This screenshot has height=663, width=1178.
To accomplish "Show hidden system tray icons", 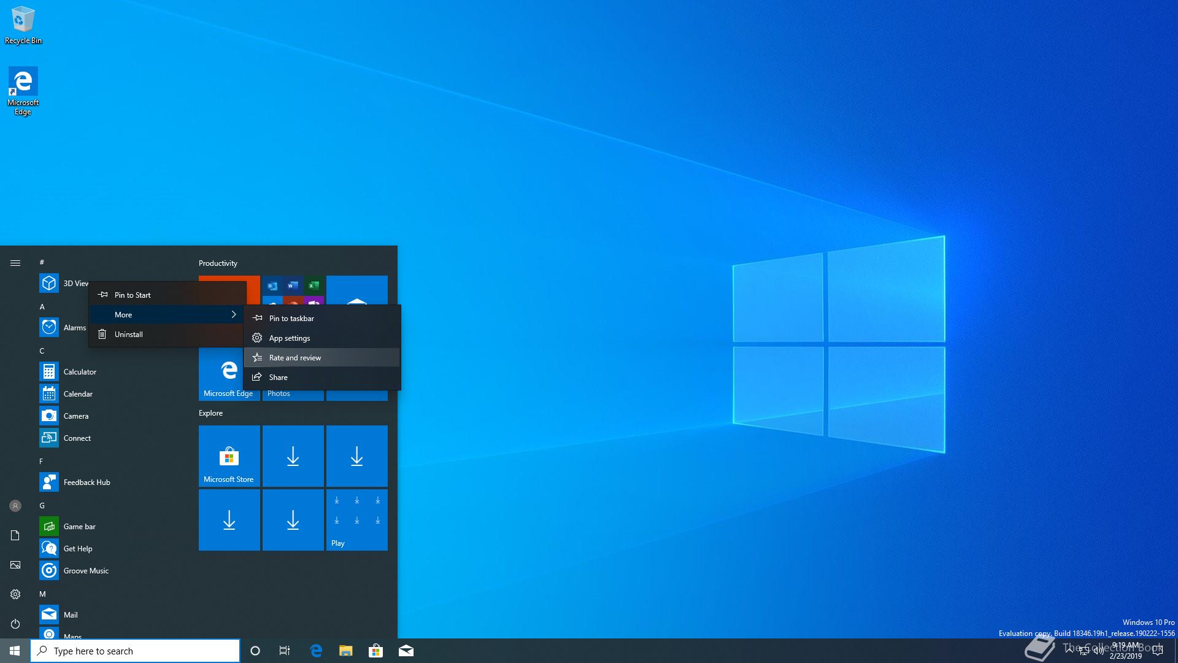I will 1069,650.
